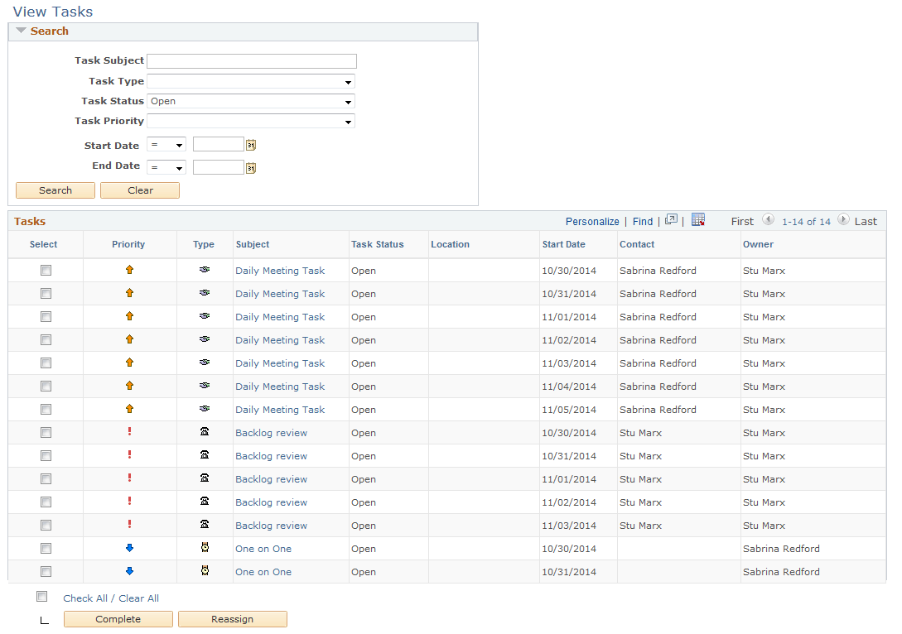Open the Personalize link
The height and width of the screenshot is (634, 902).
[x=592, y=221]
